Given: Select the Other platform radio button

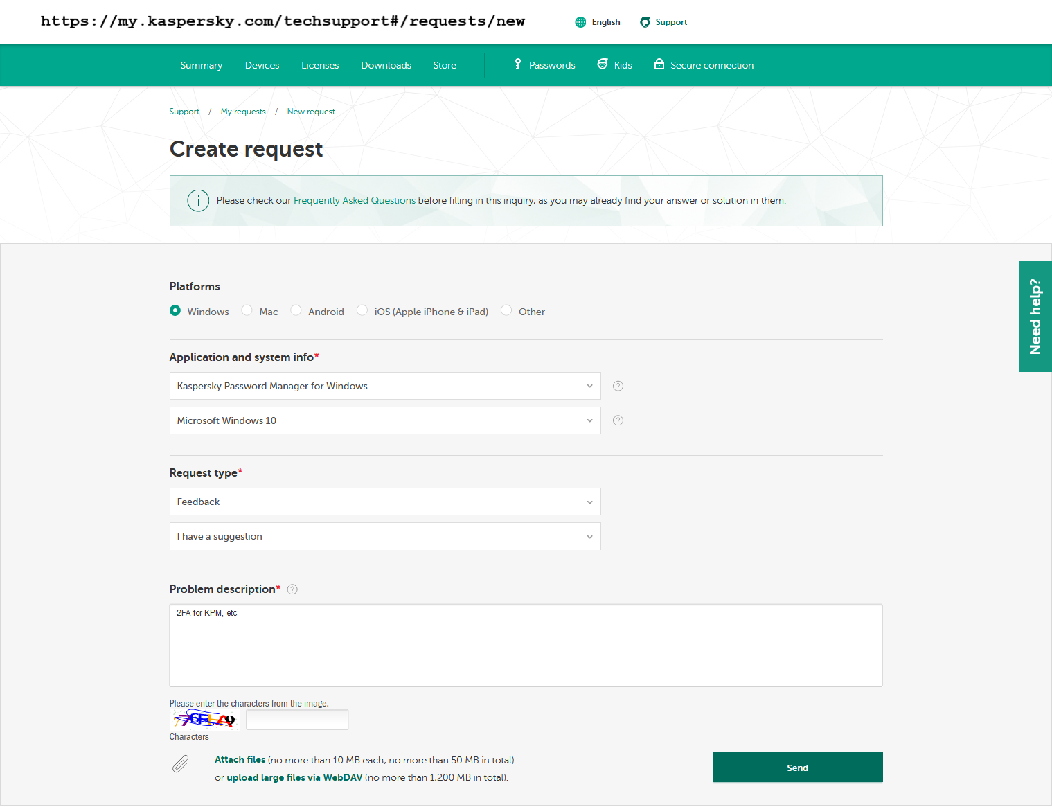Looking at the screenshot, I should 506,310.
